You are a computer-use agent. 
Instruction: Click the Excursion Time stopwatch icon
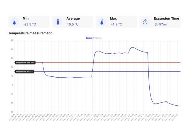pyautogui.click(x=145, y=22)
